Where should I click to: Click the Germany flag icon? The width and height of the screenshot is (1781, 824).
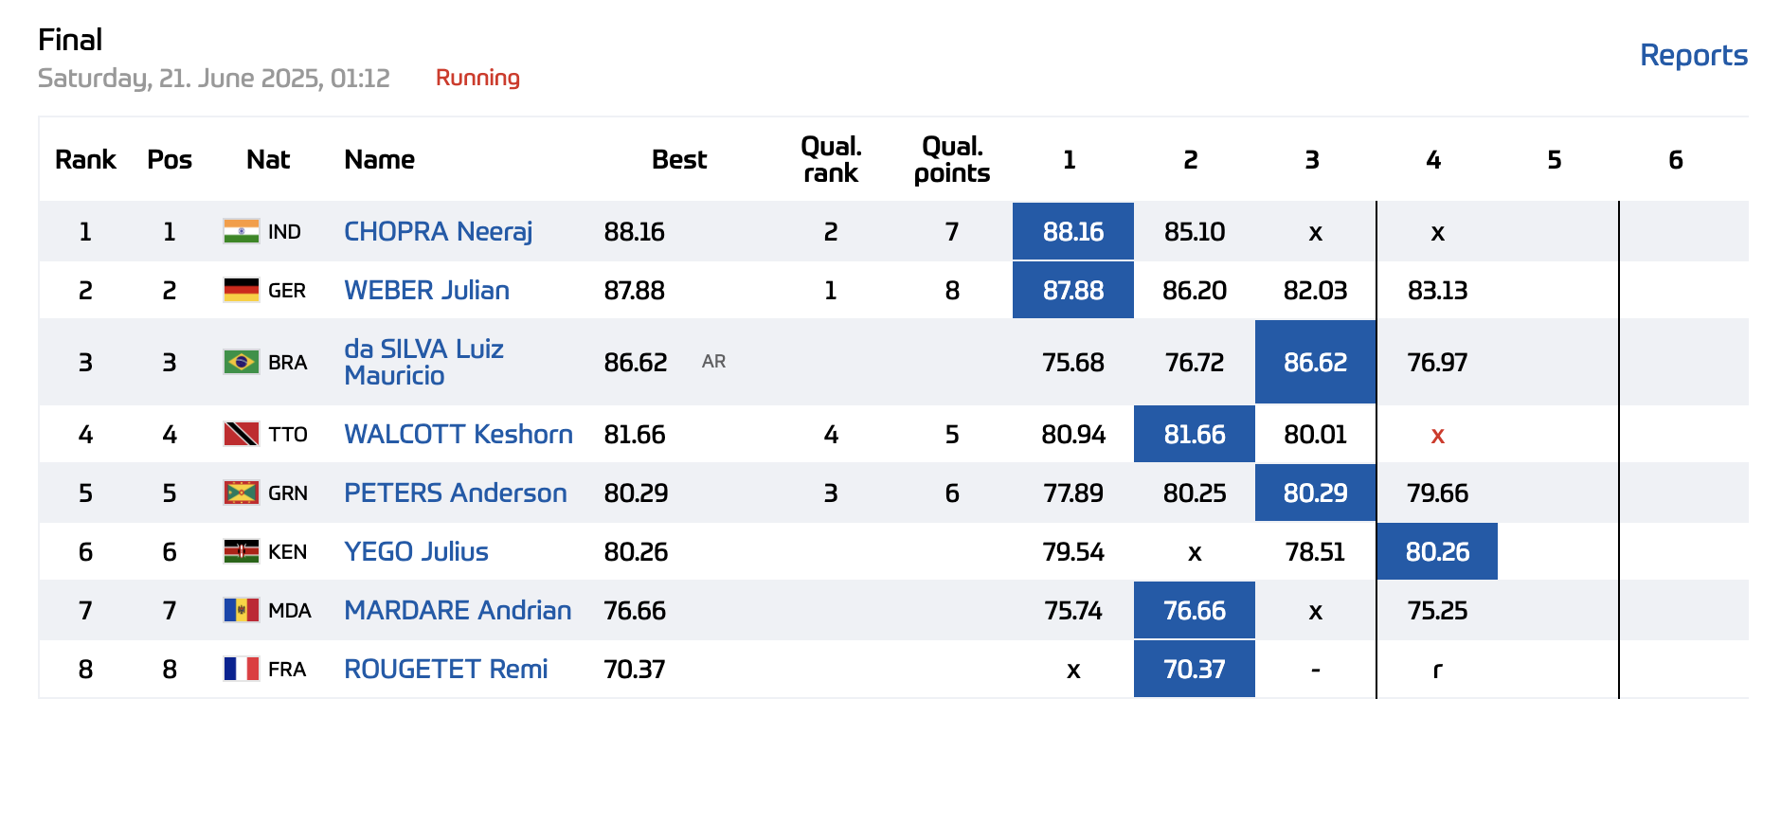[241, 290]
